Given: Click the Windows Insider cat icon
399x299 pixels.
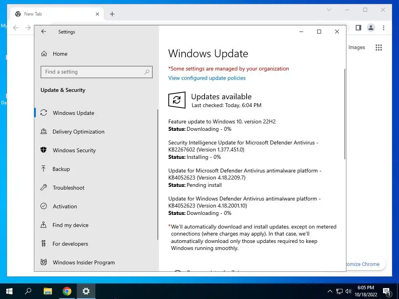Looking at the screenshot, I should 44,262.
